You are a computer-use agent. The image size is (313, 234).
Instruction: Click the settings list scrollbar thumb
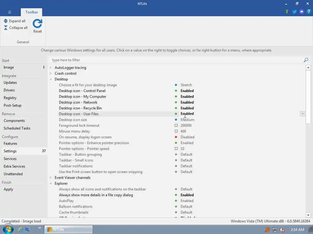tap(308, 97)
